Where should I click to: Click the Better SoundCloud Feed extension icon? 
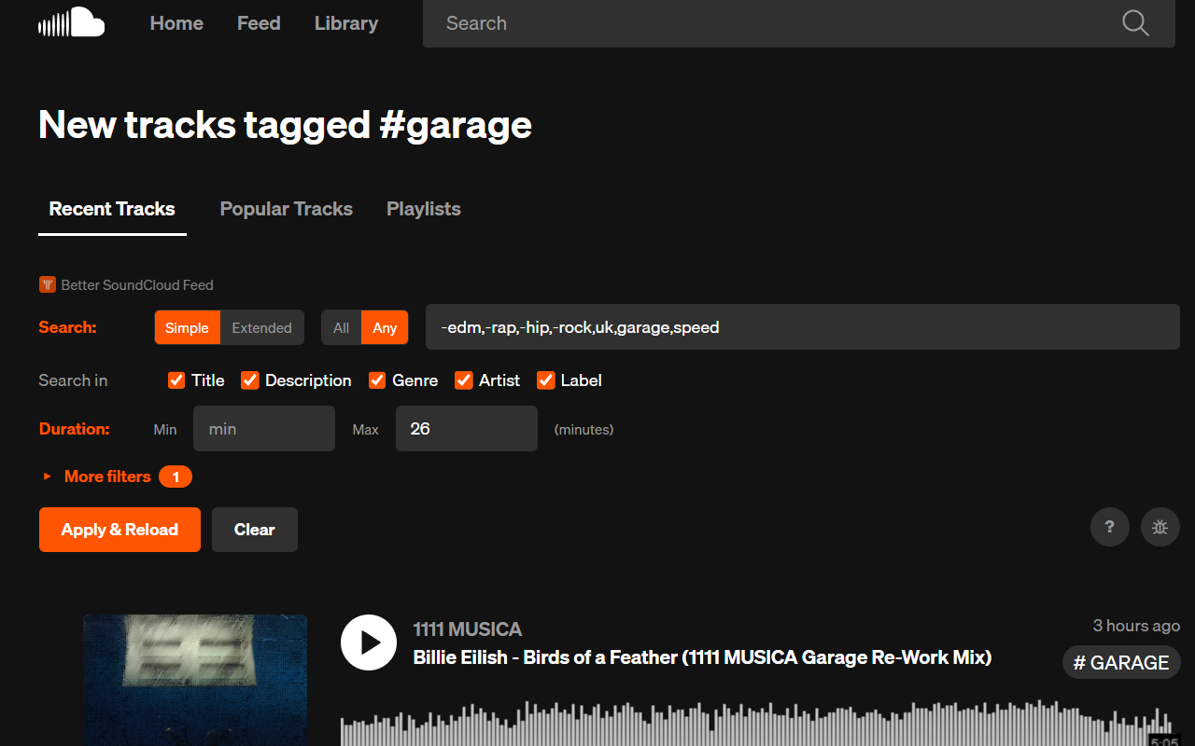pos(48,284)
